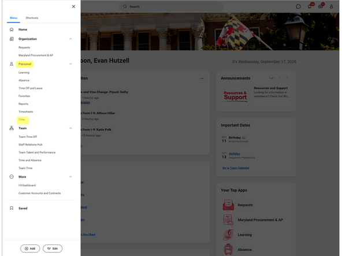
Task: Open the Learning app icon
Action: (228, 235)
